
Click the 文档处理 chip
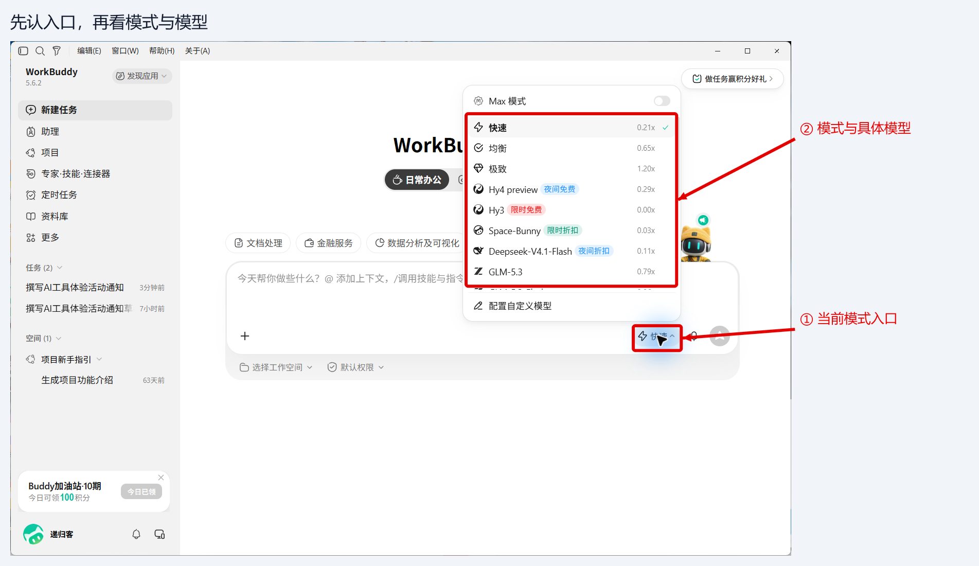(x=258, y=243)
